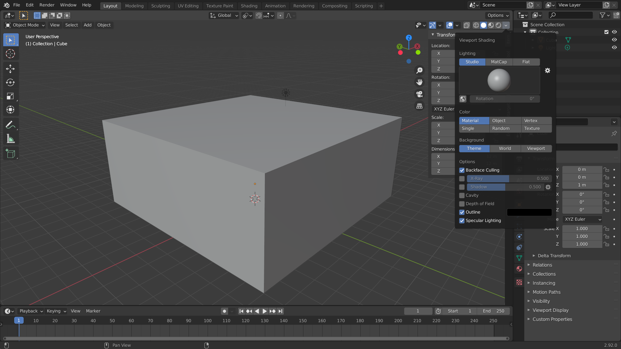Select the Measure tool

(10, 139)
